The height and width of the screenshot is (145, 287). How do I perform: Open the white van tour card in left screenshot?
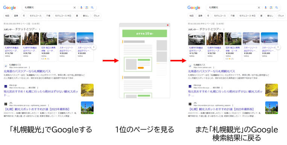click(x=12, y=47)
